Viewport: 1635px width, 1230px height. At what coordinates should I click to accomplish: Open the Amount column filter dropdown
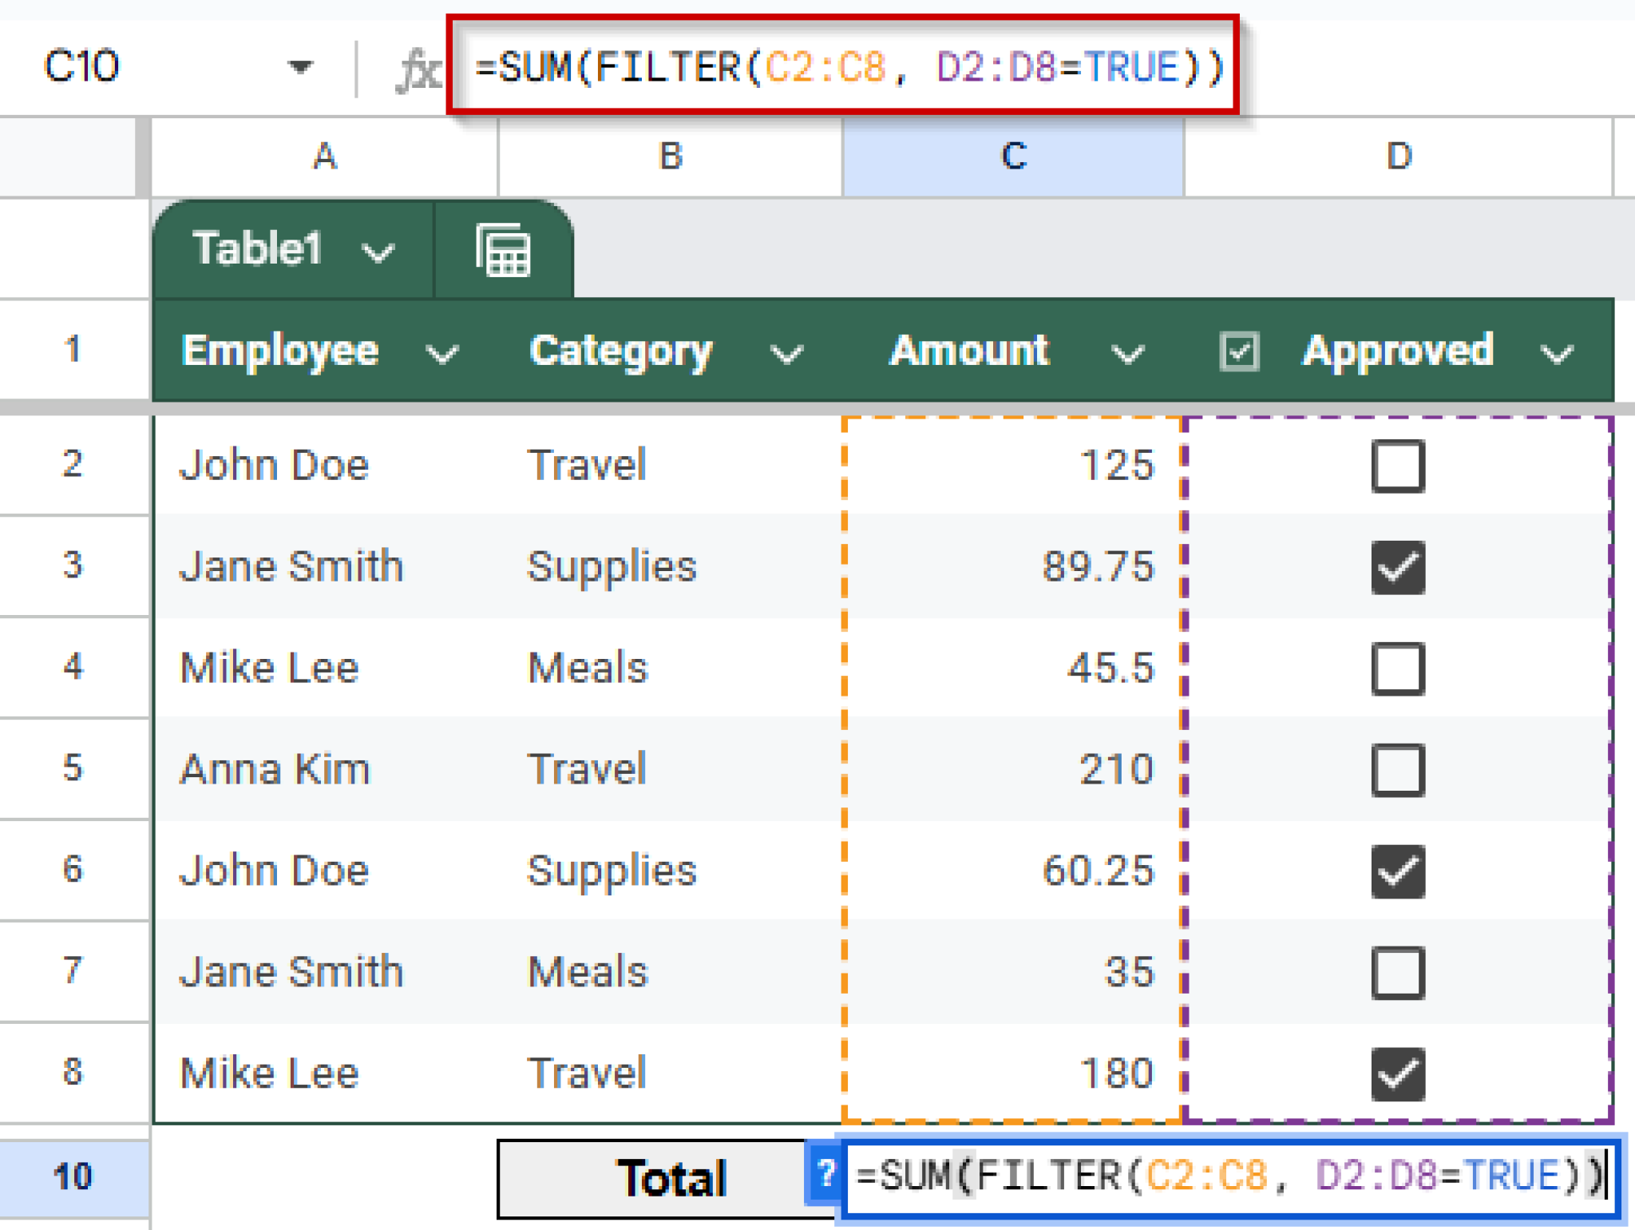click(1127, 351)
